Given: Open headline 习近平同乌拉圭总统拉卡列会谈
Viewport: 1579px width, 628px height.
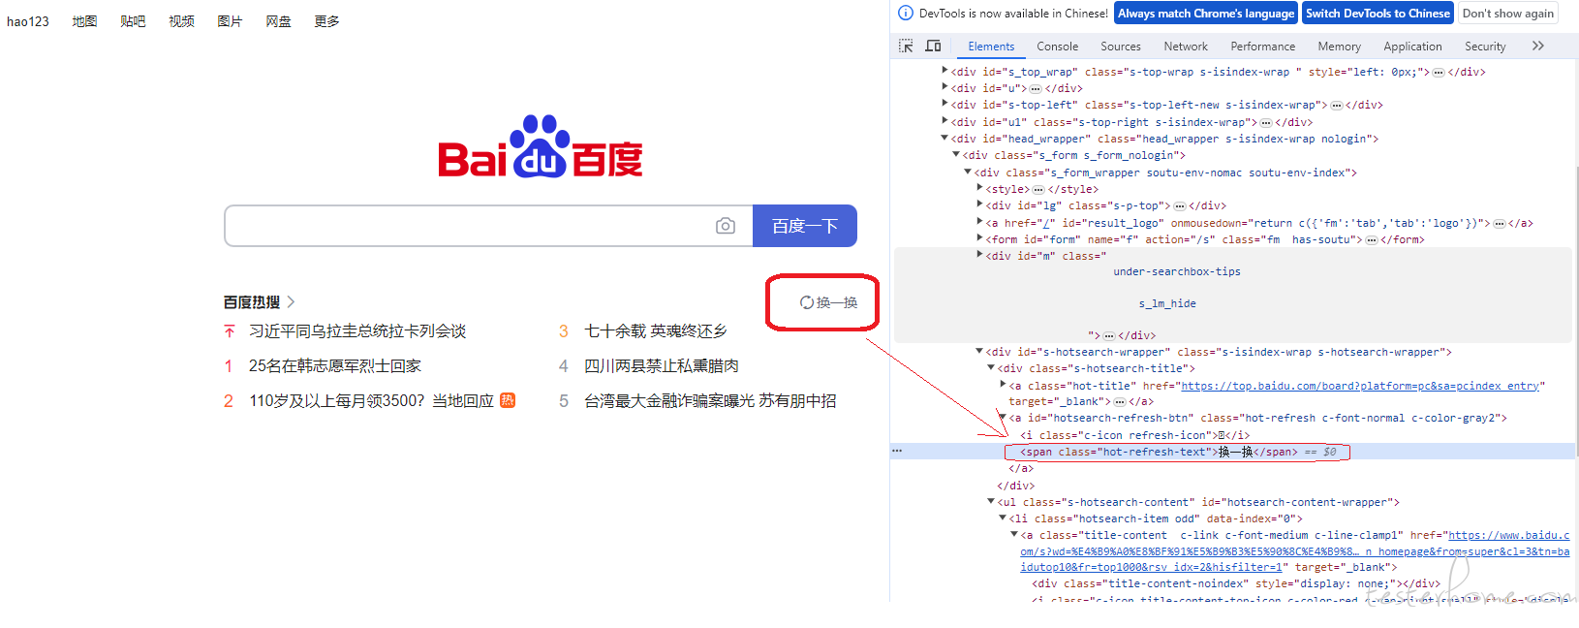Looking at the screenshot, I should [x=357, y=331].
